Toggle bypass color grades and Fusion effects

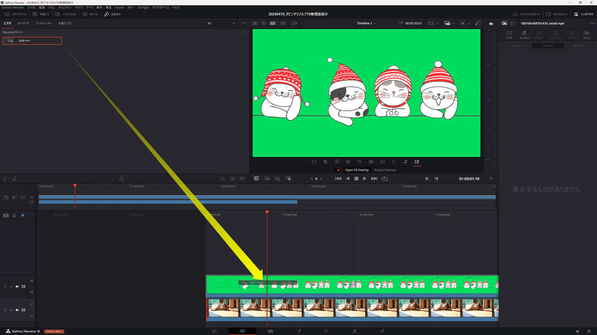pyautogui.click(x=478, y=23)
